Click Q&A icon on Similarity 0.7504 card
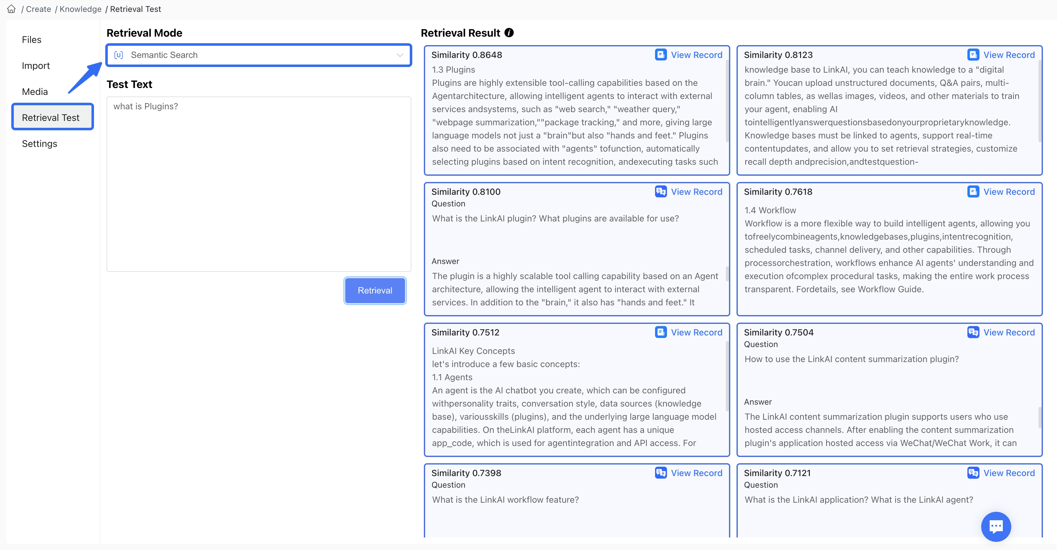This screenshot has height=550, width=1057. pos(973,332)
